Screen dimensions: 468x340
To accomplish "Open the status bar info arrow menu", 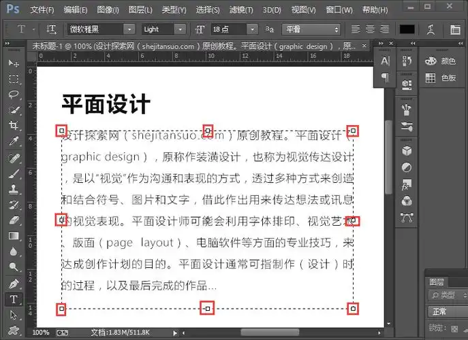I will coord(175,333).
